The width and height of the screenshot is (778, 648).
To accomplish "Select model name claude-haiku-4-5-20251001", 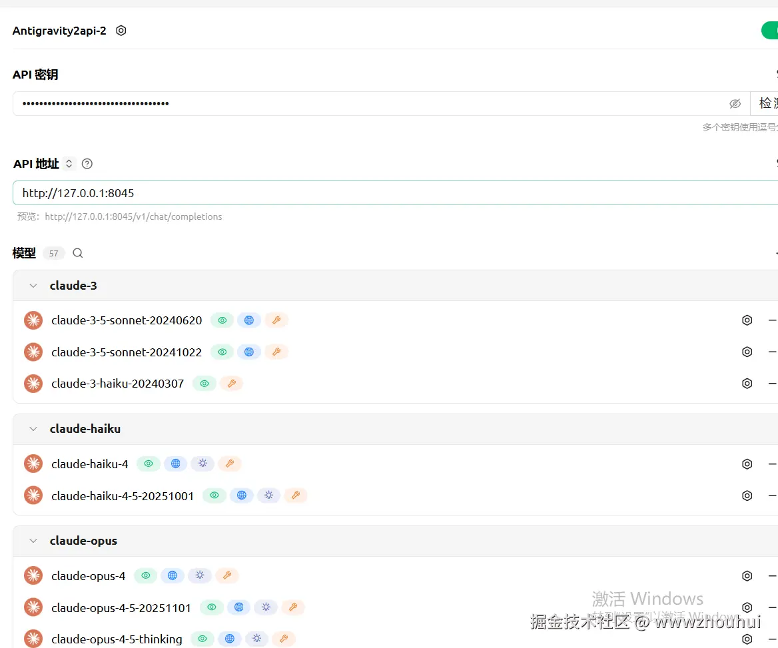I will pyautogui.click(x=123, y=495).
